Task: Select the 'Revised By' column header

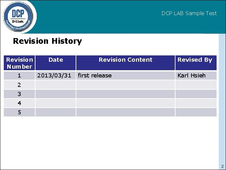Action: click(x=196, y=63)
